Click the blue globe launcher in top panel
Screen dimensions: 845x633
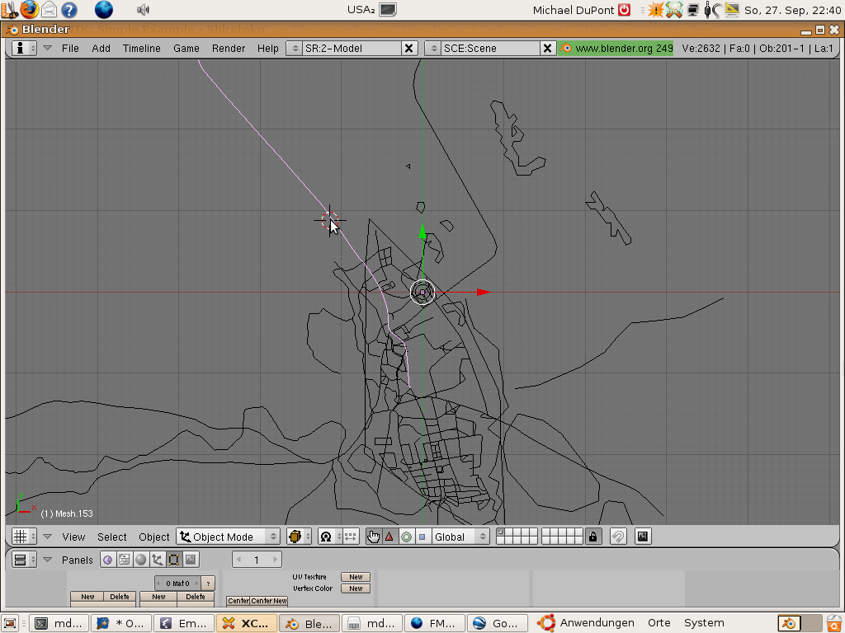pos(103,9)
